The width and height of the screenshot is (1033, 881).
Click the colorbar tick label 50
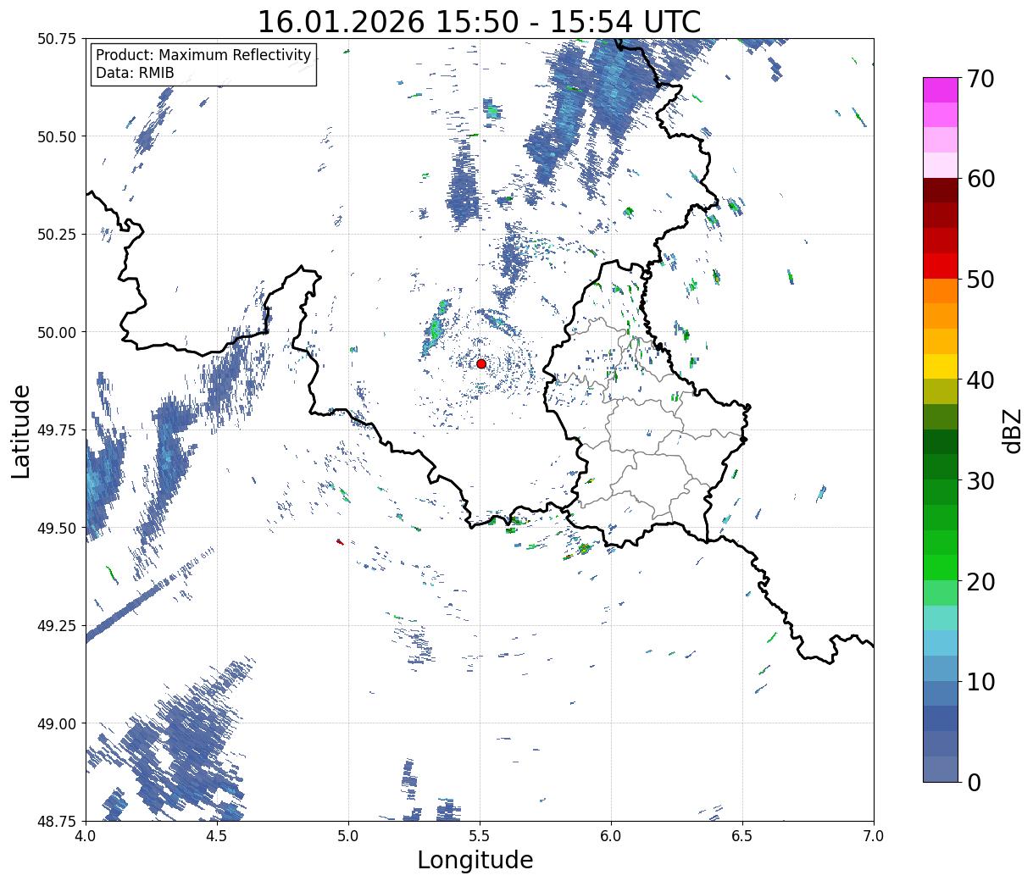point(980,280)
